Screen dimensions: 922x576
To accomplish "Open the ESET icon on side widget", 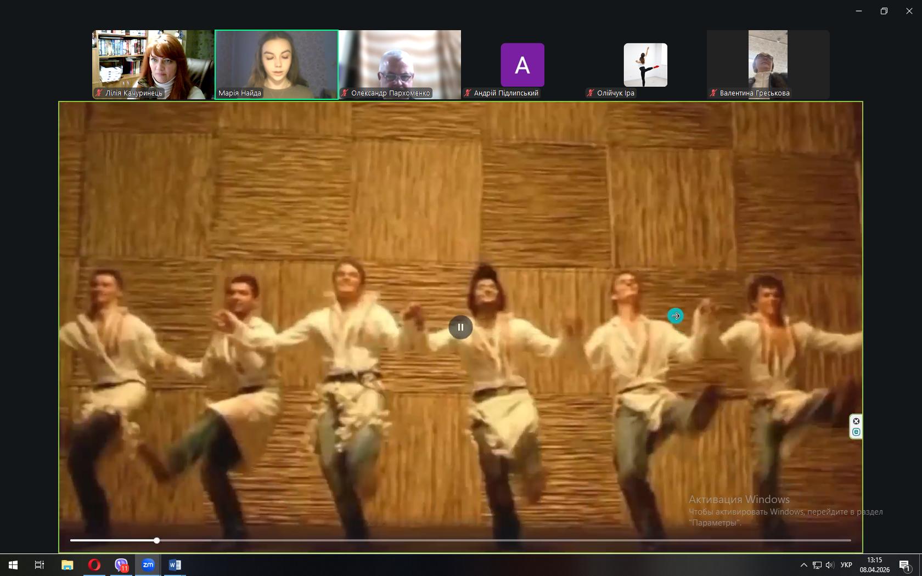I will click(856, 432).
